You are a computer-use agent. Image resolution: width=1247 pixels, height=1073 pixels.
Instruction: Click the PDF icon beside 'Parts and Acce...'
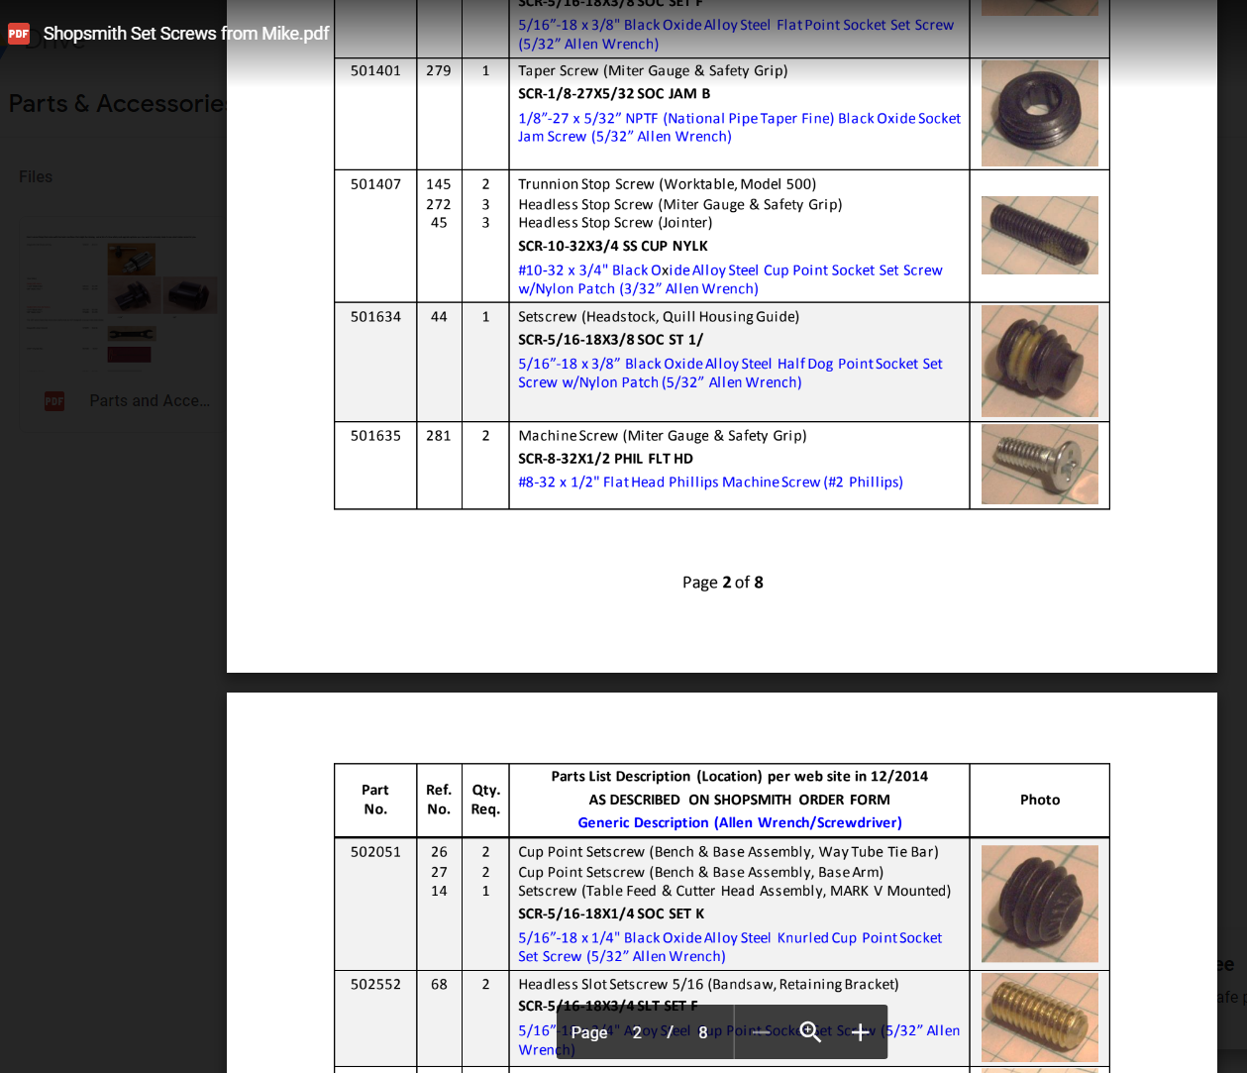[54, 401]
